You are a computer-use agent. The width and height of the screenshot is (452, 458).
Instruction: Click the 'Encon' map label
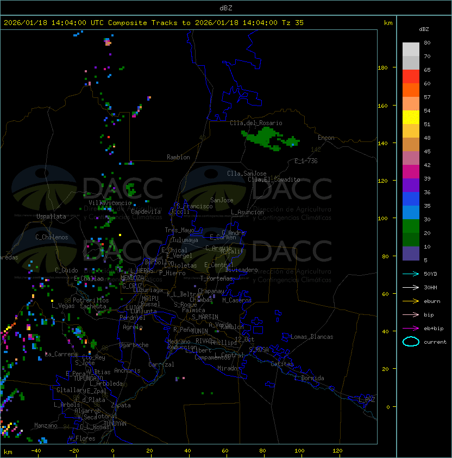click(326, 138)
